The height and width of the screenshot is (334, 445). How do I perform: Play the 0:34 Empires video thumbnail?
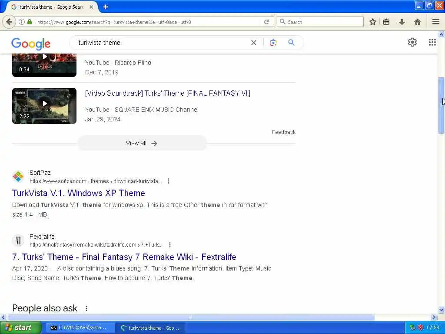44,65
